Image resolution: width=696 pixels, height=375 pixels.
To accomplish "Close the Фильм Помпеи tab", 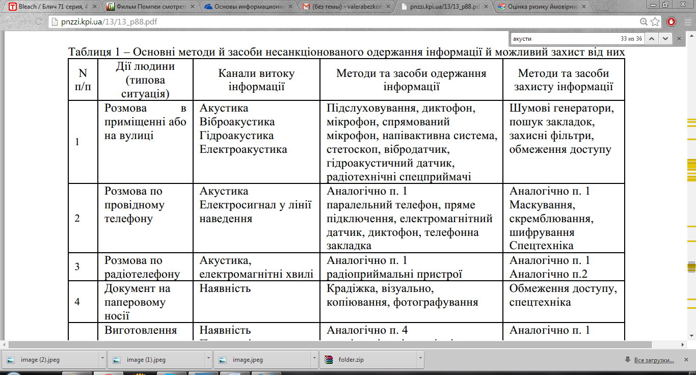I will click(x=192, y=7).
